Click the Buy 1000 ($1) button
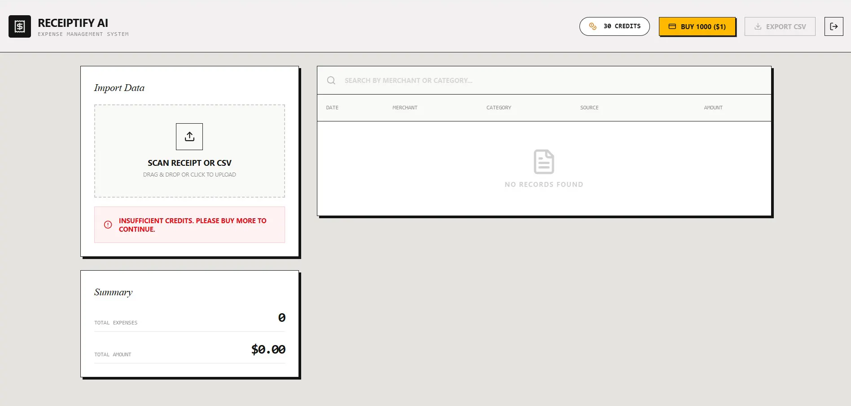The width and height of the screenshot is (851, 406). tap(697, 26)
